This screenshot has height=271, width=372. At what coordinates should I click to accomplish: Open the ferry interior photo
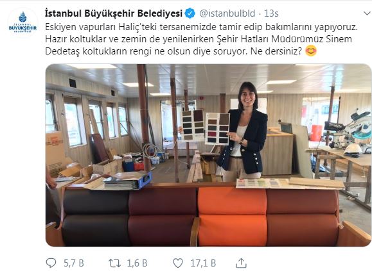(x=208, y=155)
